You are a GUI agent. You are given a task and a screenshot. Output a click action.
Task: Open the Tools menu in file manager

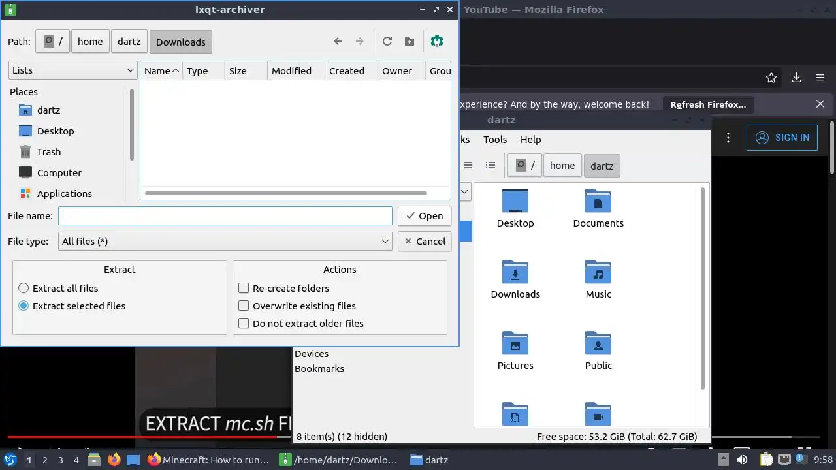coord(495,139)
